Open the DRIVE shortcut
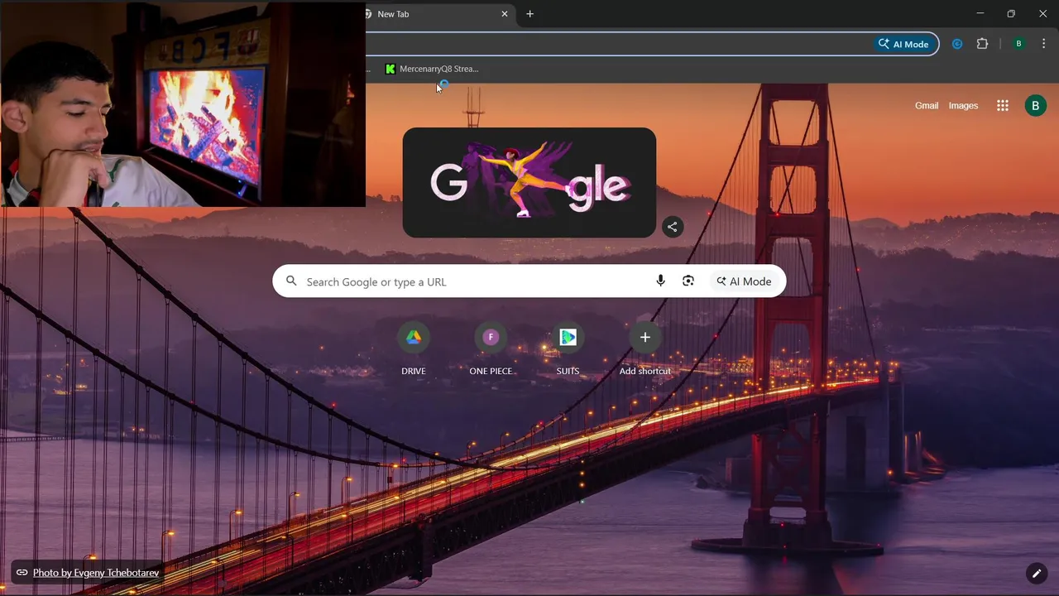Image resolution: width=1059 pixels, height=596 pixels. (x=414, y=349)
